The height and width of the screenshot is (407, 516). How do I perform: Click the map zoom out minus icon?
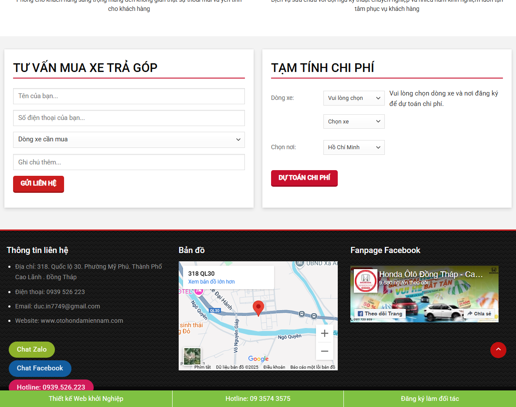[324, 351]
